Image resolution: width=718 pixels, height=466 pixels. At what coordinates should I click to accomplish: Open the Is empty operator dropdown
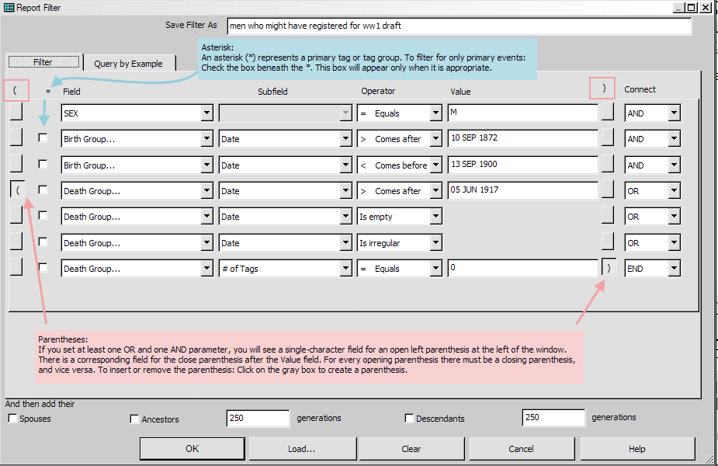tap(435, 216)
